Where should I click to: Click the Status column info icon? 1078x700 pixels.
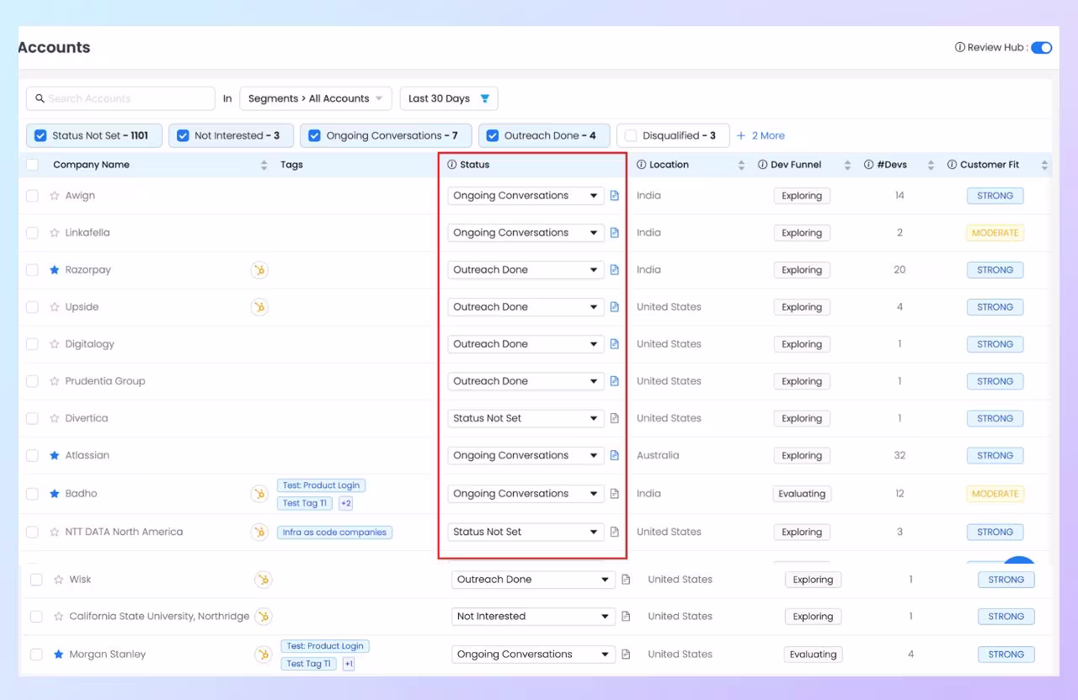click(452, 165)
